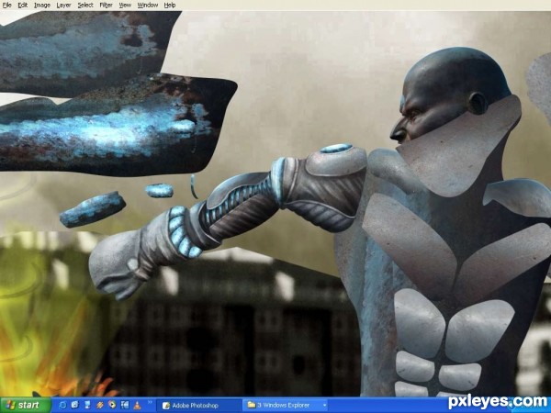Viewport: 551px width, 413px height.
Task: Open the Filter menu
Action: 107,5
